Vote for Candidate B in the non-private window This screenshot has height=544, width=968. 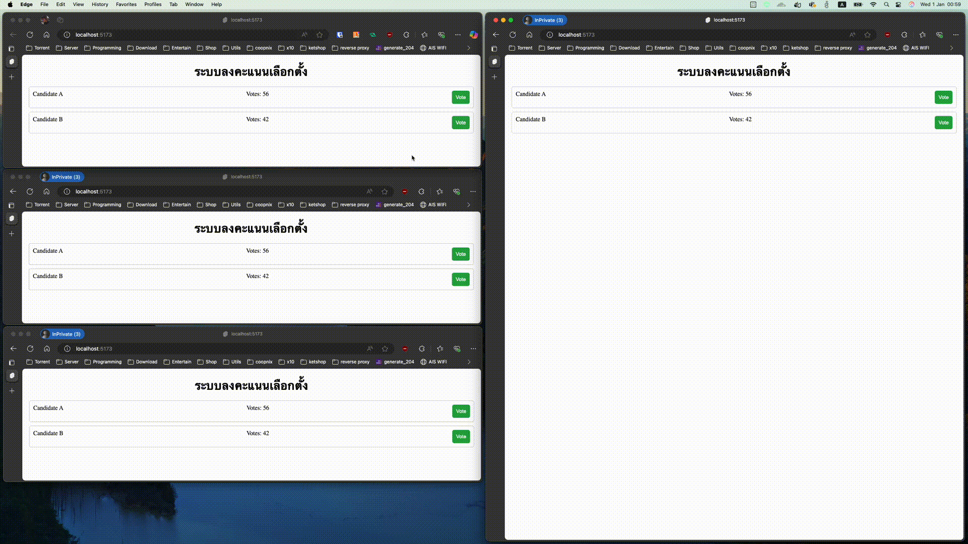(460, 123)
